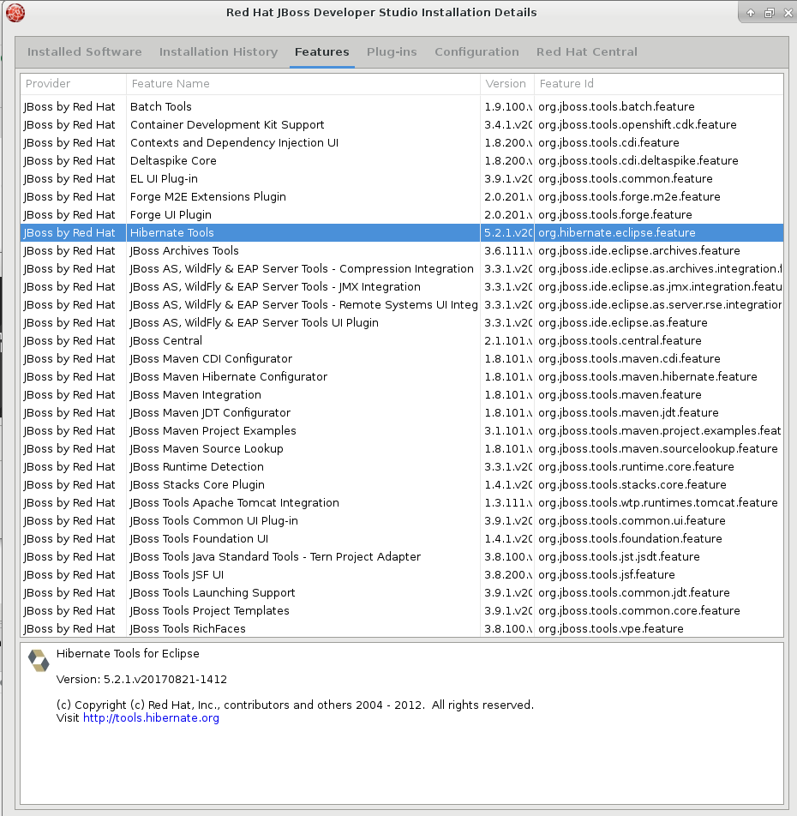Select the JBoss Archives Tools feature
The image size is (797, 816).
[x=402, y=251]
